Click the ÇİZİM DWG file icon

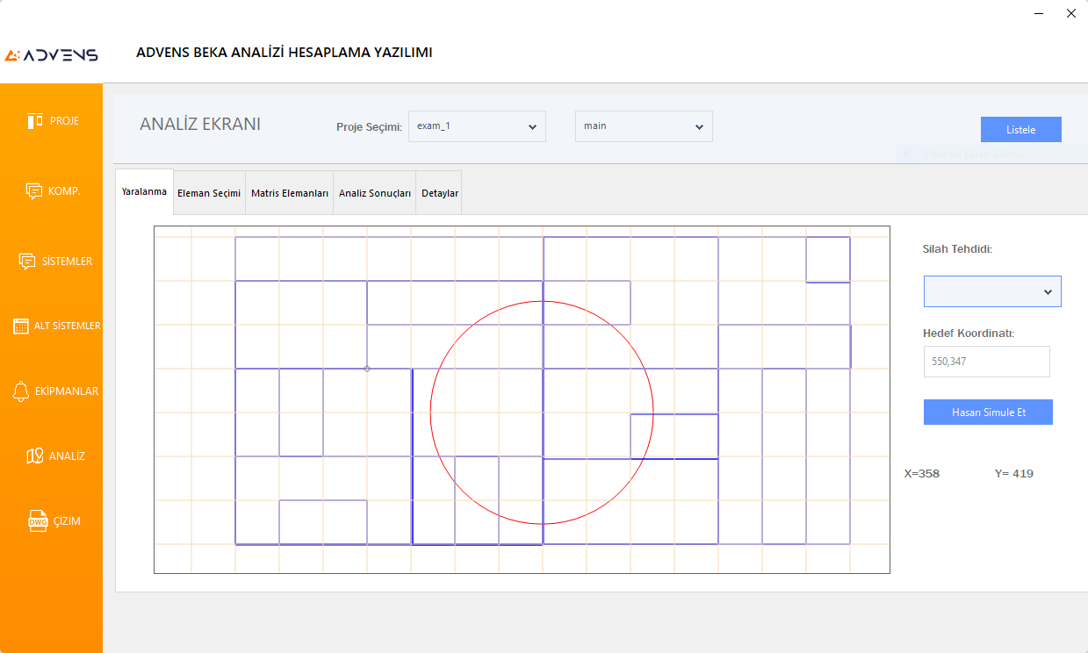coord(38,521)
